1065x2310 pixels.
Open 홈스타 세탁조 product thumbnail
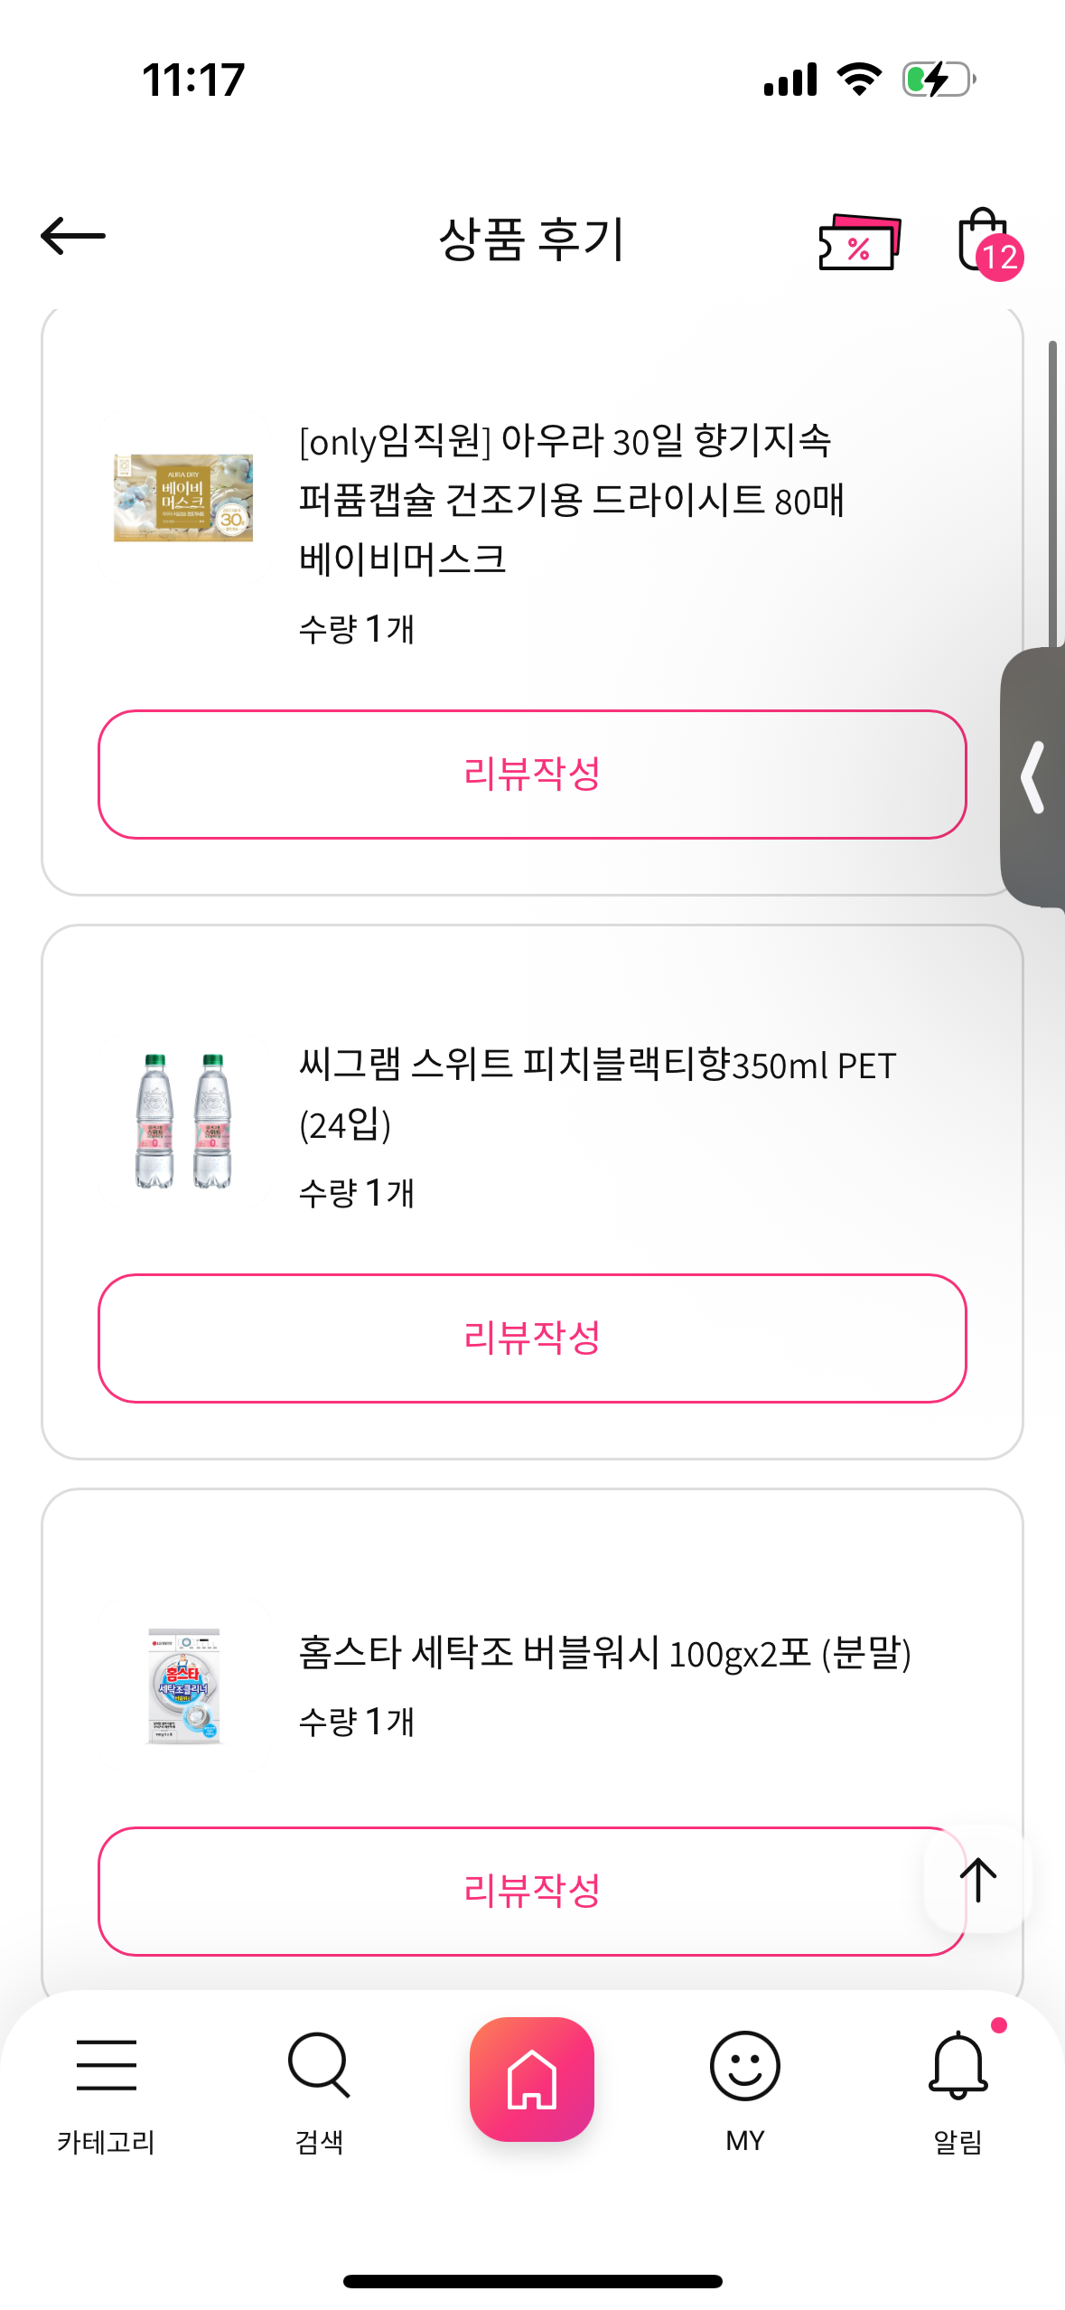pos(183,1686)
